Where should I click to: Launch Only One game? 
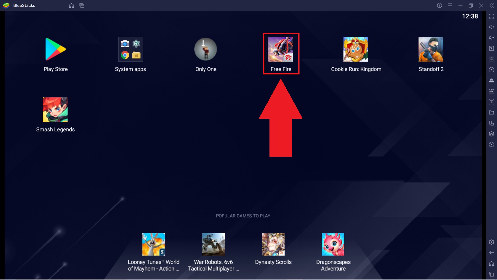click(206, 53)
